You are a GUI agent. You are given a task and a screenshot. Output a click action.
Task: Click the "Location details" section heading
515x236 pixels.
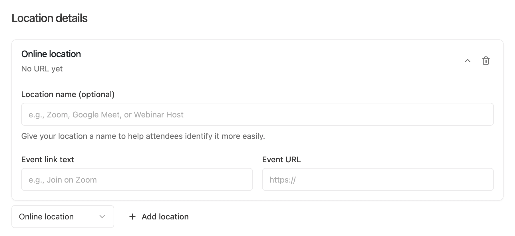(x=49, y=18)
